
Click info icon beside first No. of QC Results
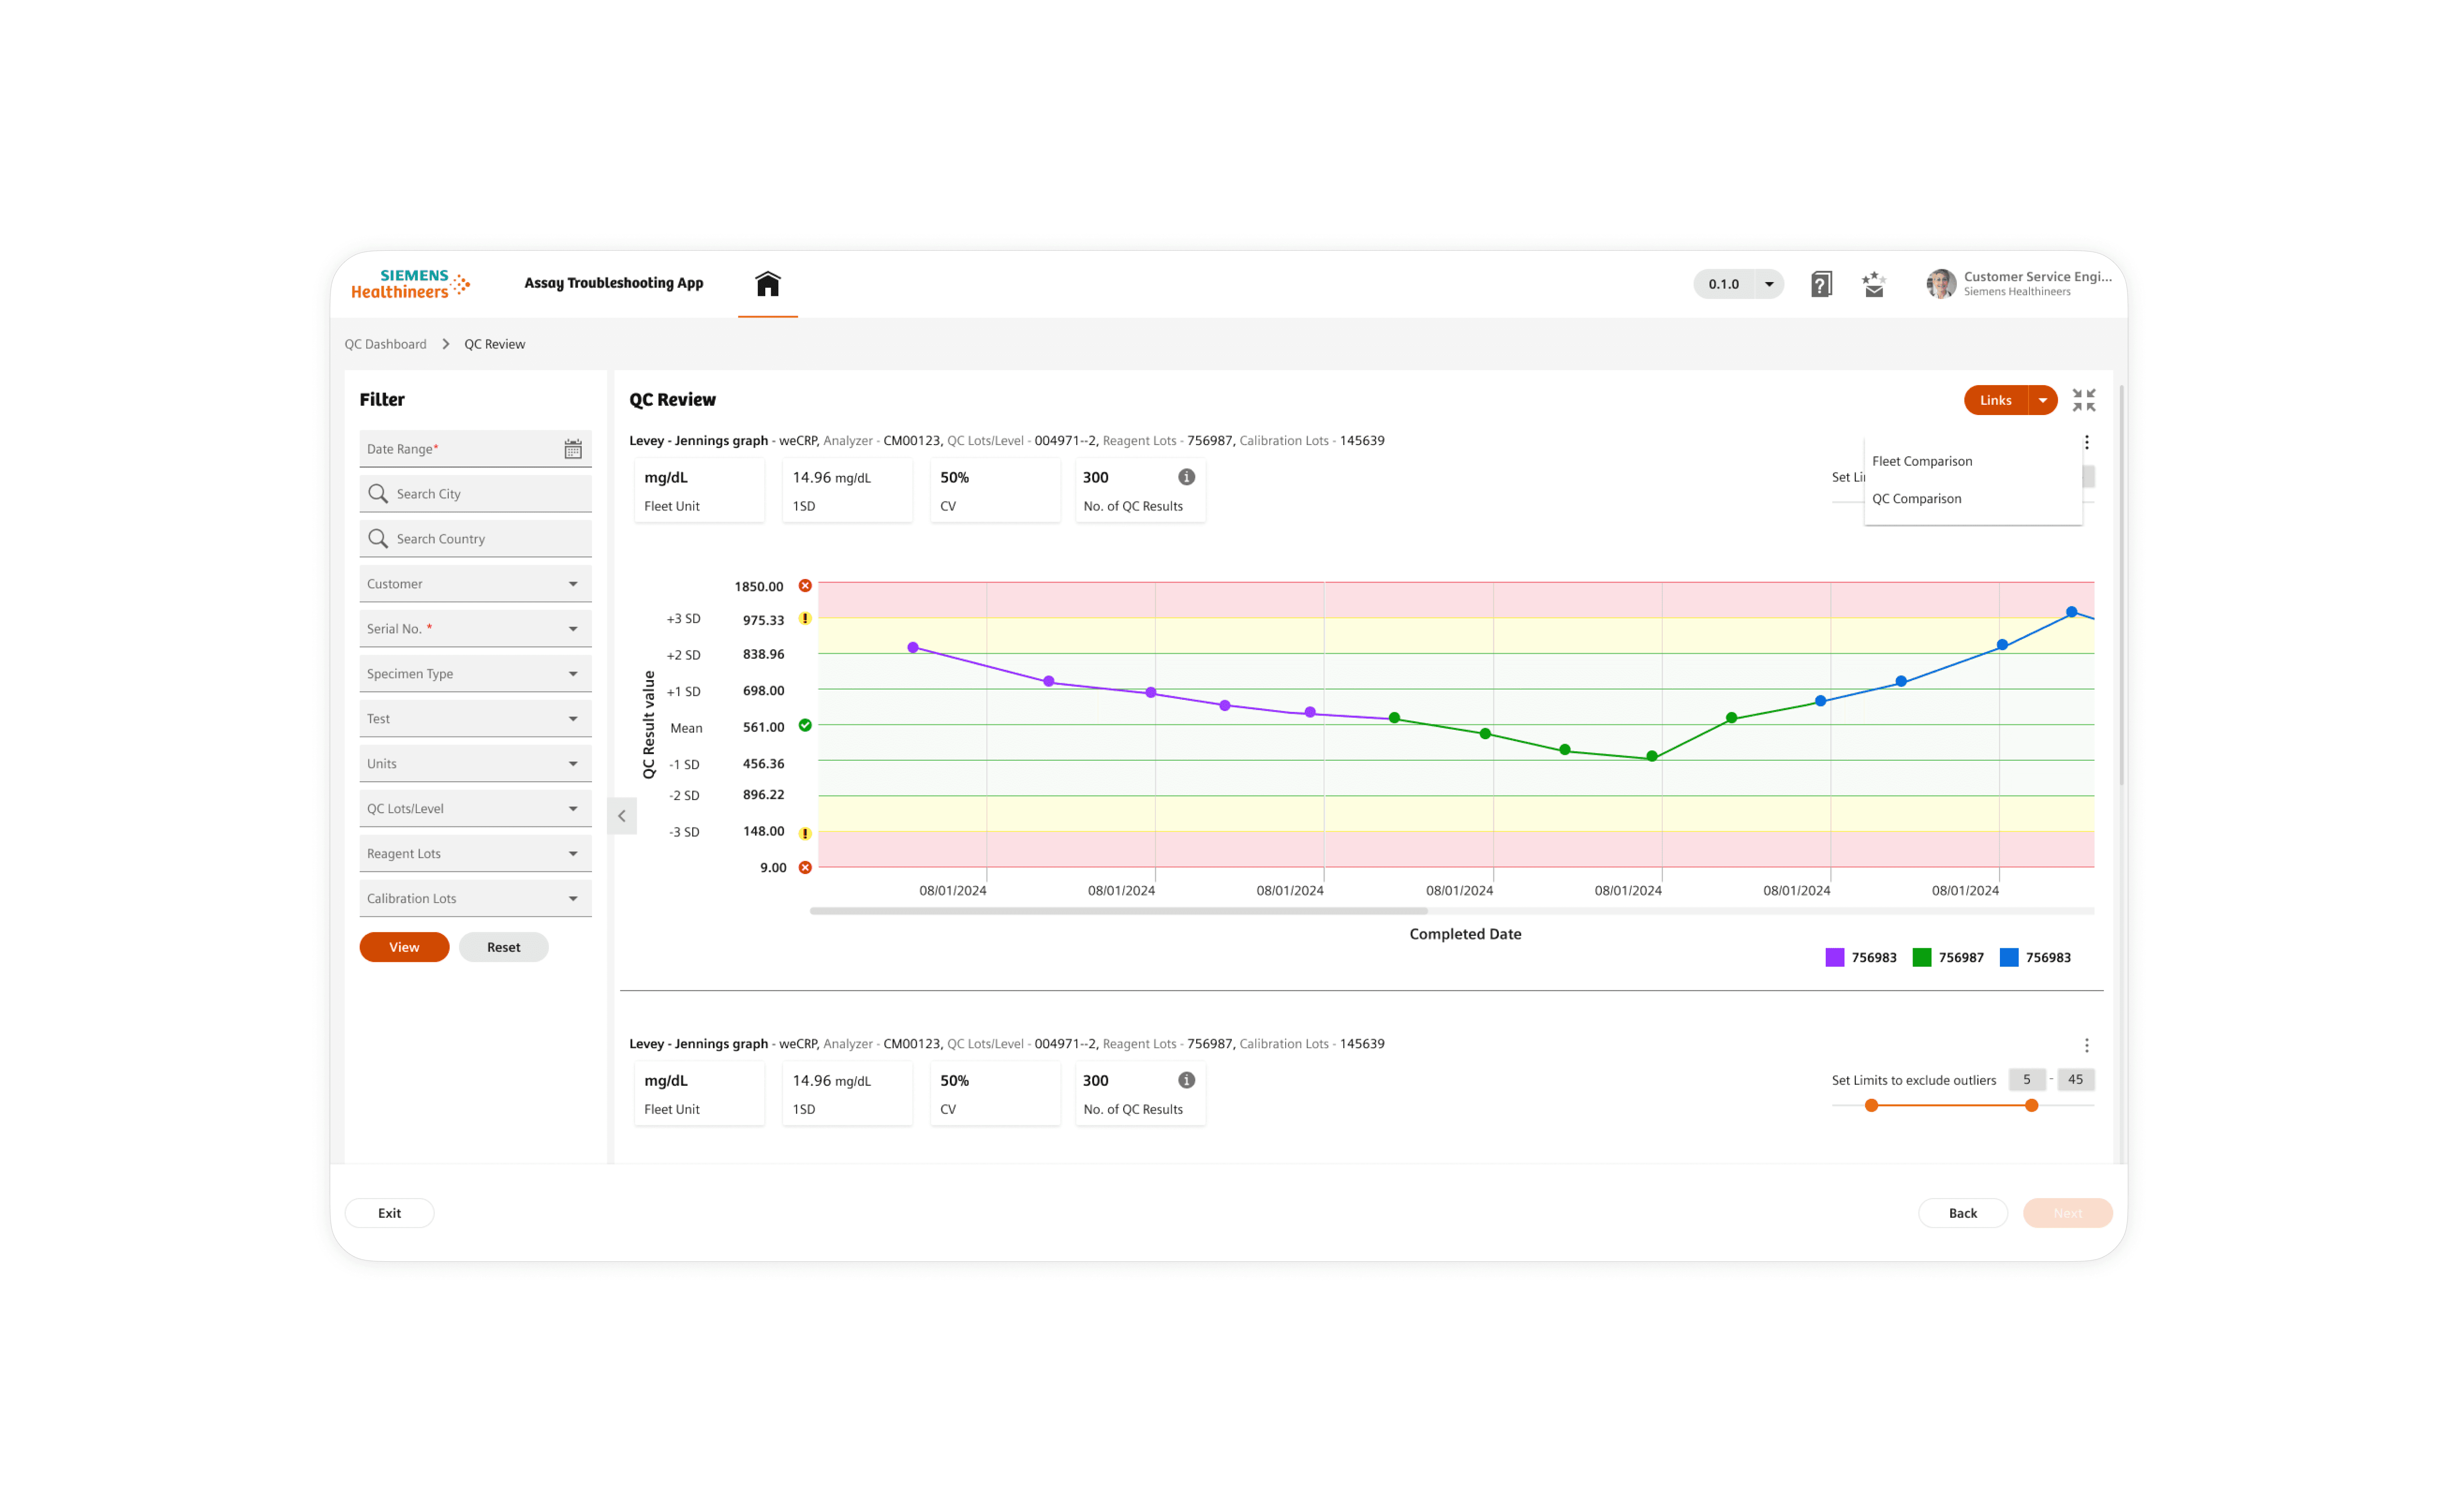pos(1186,477)
